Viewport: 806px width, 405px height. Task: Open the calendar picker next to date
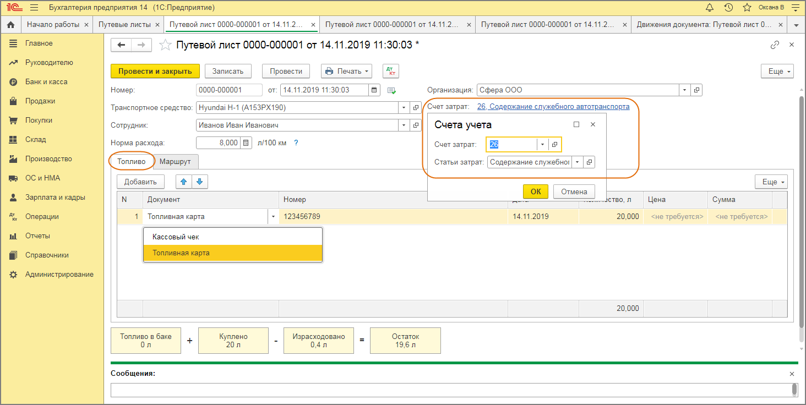374,90
